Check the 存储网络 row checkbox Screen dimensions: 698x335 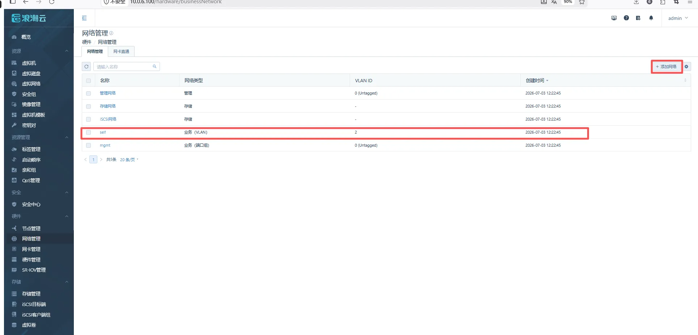click(89, 106)
